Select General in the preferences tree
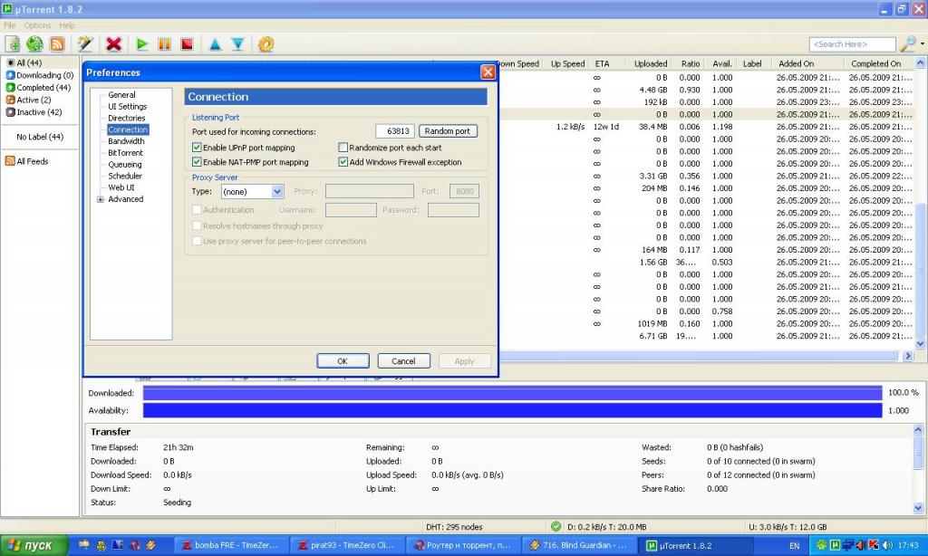The height and width of the screenshot is (556, 928). [122, 95]
